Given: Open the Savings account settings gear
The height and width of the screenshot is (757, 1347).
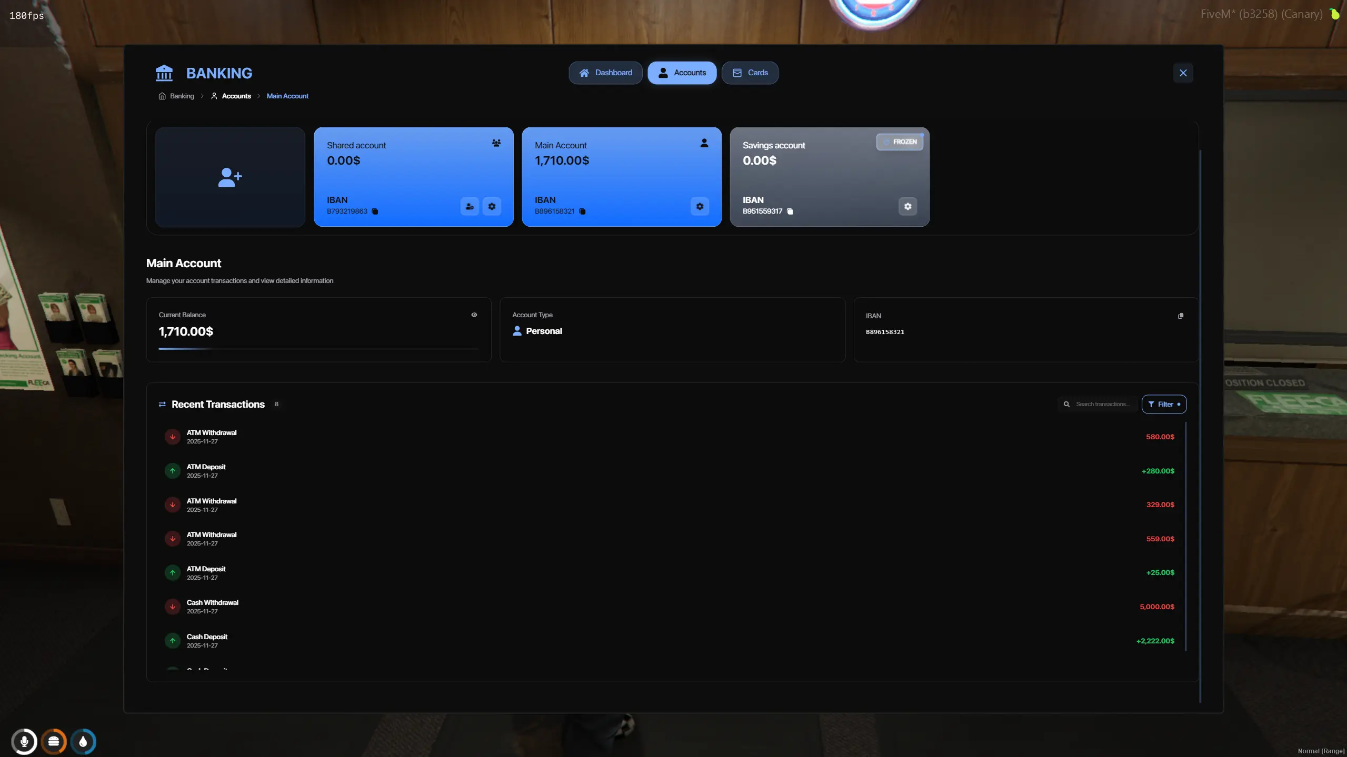Looking at the screenshot, I should (x=907, y=206).
